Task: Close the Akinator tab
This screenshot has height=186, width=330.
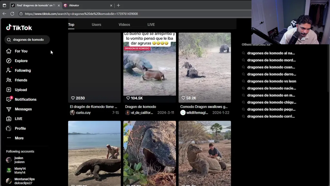Action: click(111, 5)
